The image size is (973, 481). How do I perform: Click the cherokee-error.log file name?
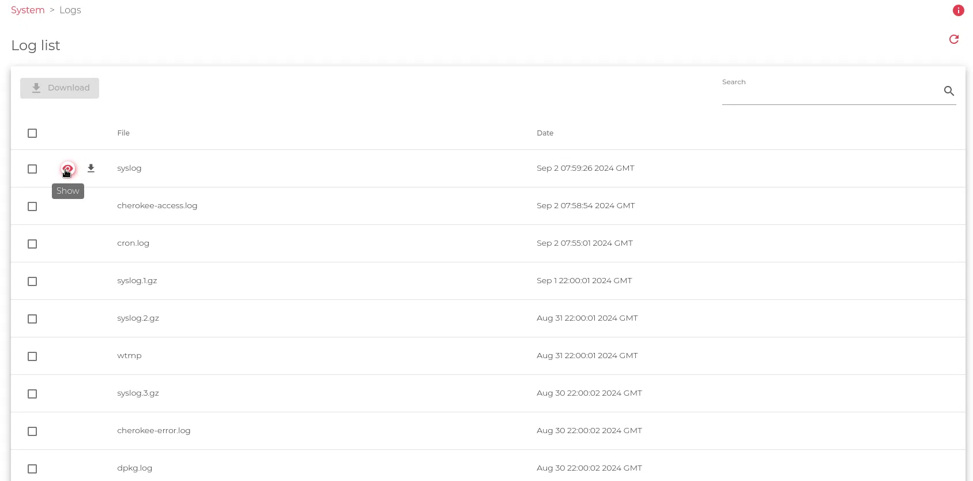(x=153, y=431)
